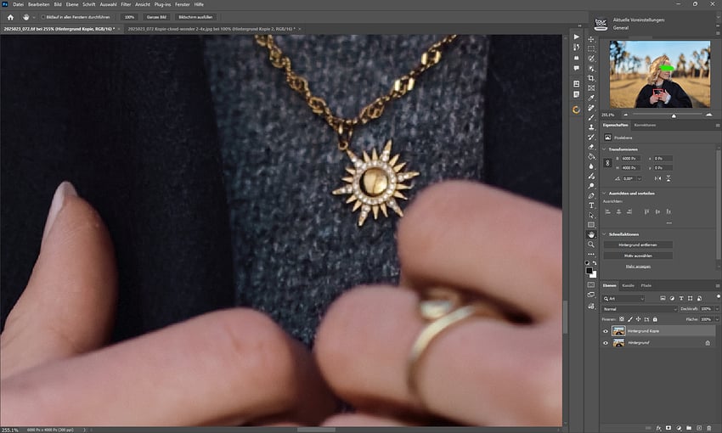The image size is (722, 433).
Task: Collapse the Transformieren section
Action: click(605, 149)
